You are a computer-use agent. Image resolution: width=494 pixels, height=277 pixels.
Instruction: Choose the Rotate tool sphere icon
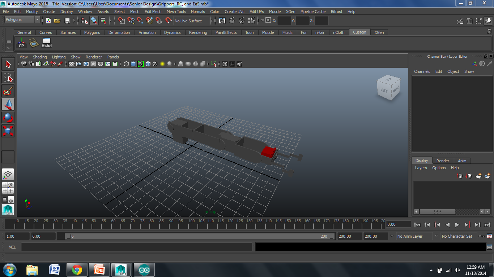pos(8,117)
